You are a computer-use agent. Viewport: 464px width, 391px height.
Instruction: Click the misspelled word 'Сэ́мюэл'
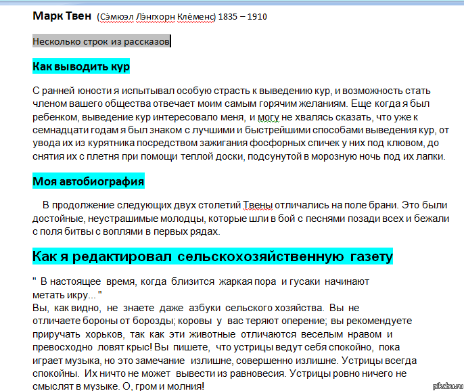[117, 17]
